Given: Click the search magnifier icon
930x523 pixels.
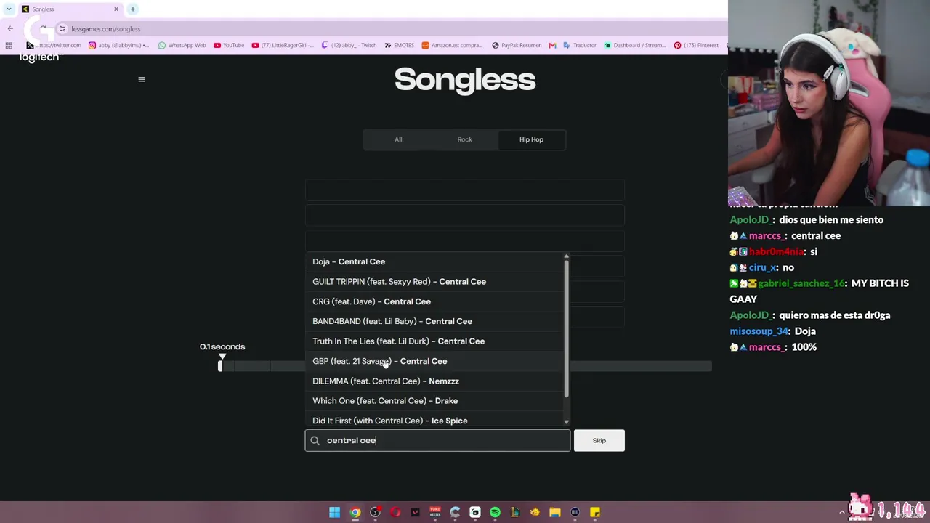Looking at the screenshot, I should pos(315,440).
